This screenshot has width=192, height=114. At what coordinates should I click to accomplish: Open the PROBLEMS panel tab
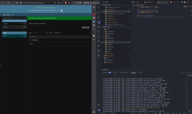click(106, 73)
